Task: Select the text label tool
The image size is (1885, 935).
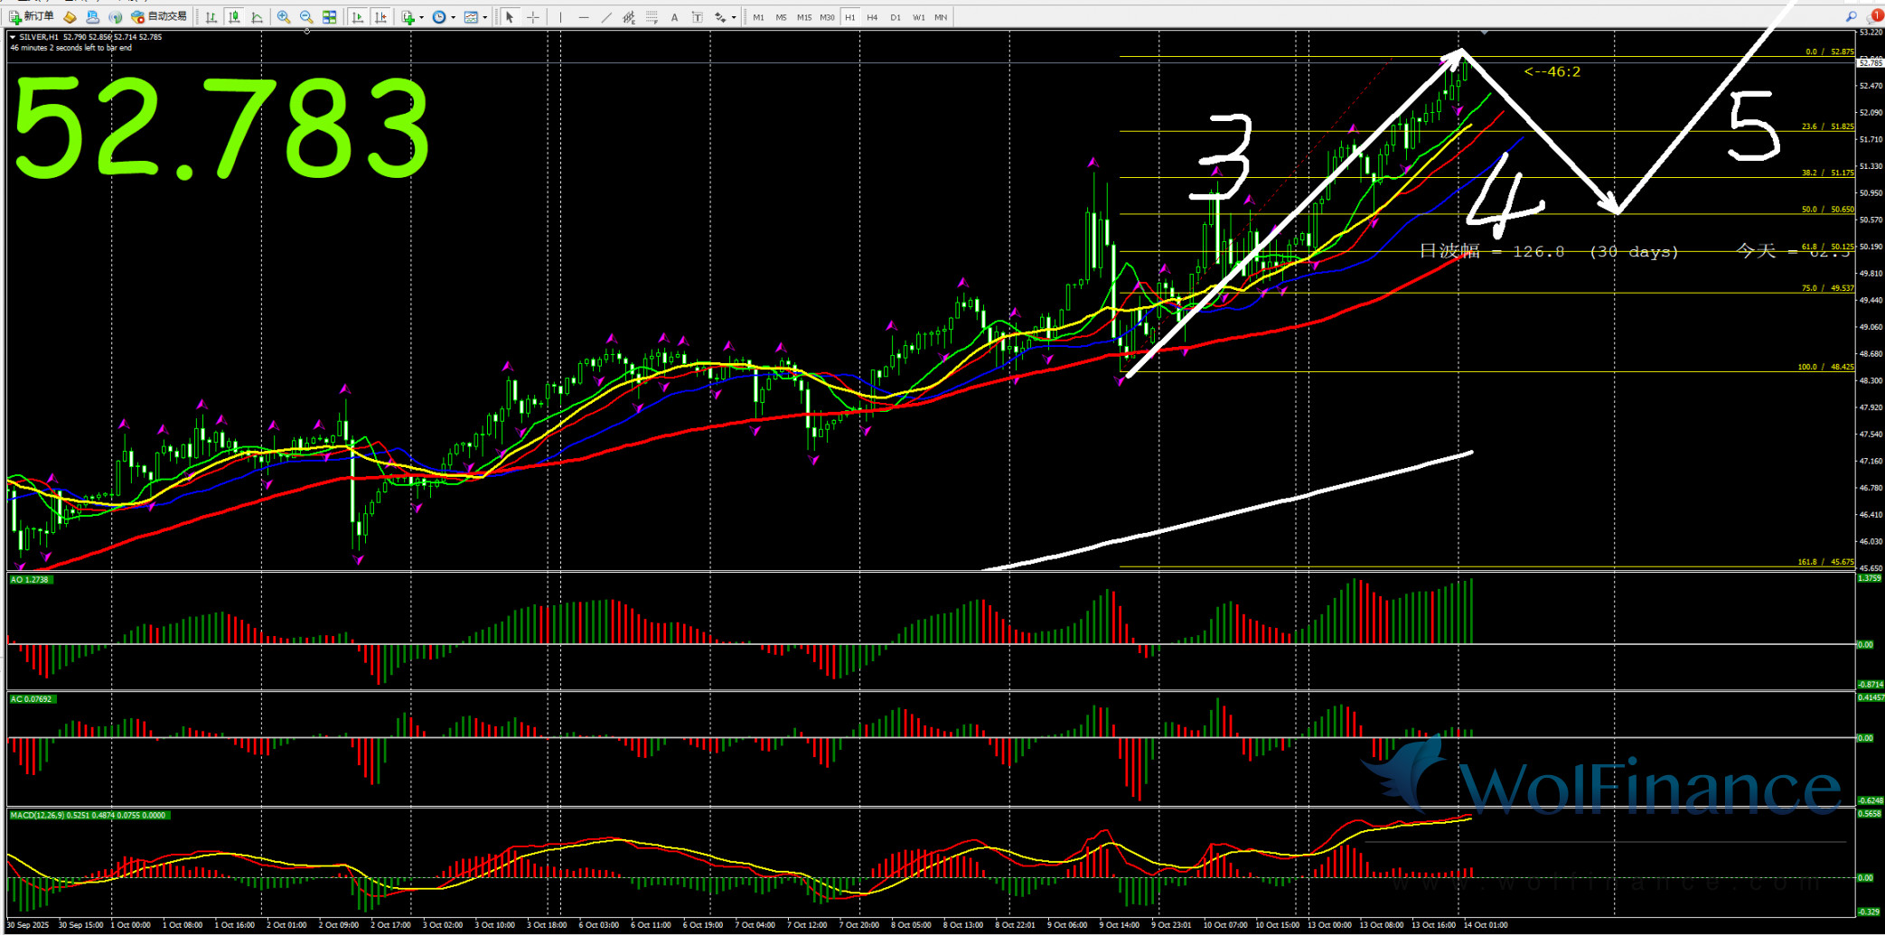Action: coord(674,17)
